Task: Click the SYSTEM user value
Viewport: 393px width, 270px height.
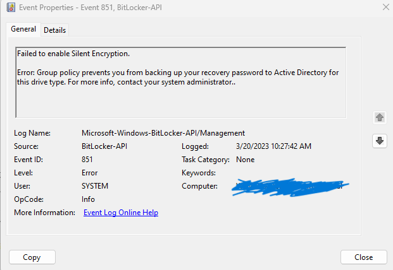Action: [x=95, y=186]
